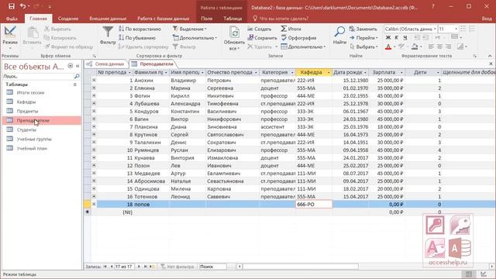Click the fill background color bucket icon
This screenshot has width=496, height=279.
coord(415,46)
